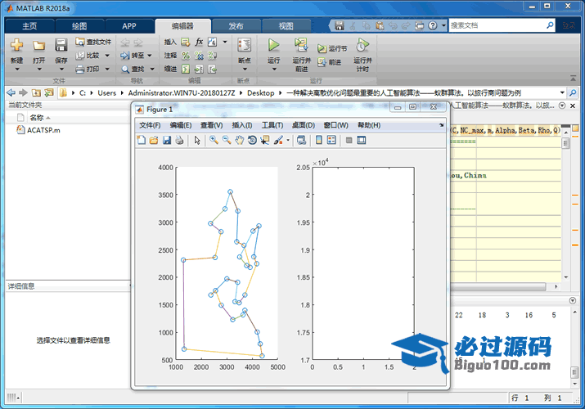Open the 比较 dropdown arrow
The width and height of the screenshot is (585, 409).
(107, 56)
